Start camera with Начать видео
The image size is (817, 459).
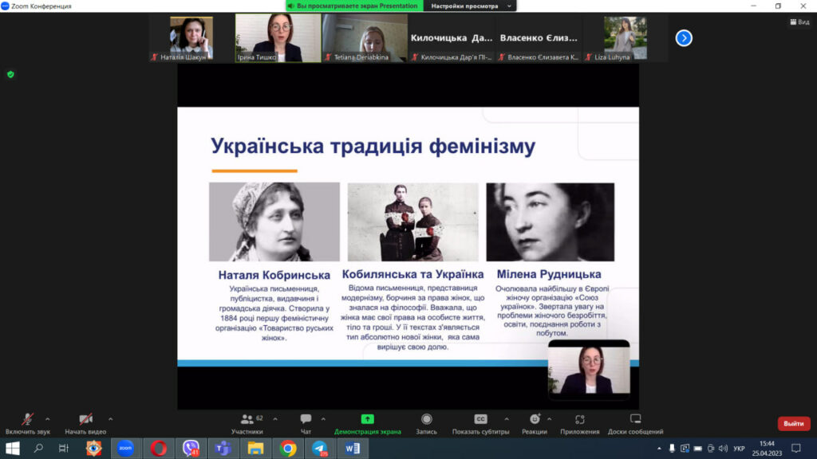pos(85,419)
